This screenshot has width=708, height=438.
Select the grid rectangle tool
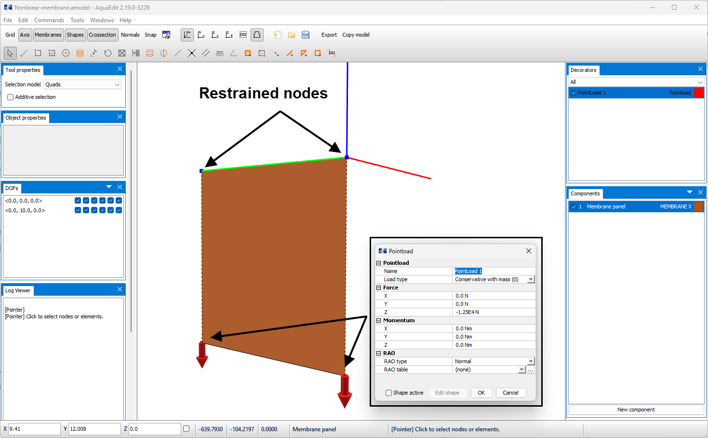click(52, 53)
